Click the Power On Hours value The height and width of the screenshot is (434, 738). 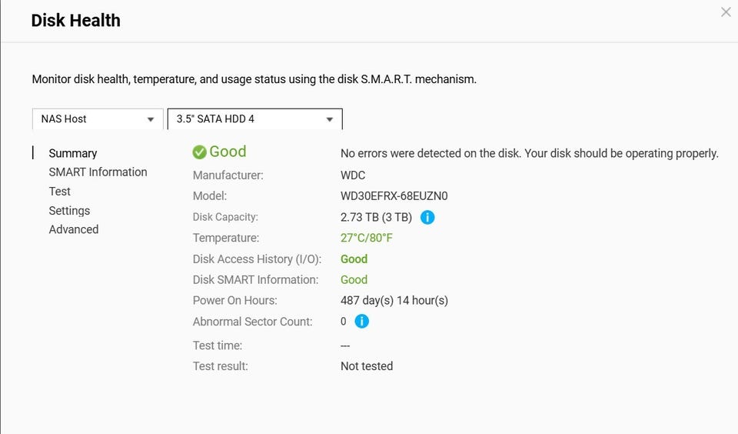(x=394, y=301)
